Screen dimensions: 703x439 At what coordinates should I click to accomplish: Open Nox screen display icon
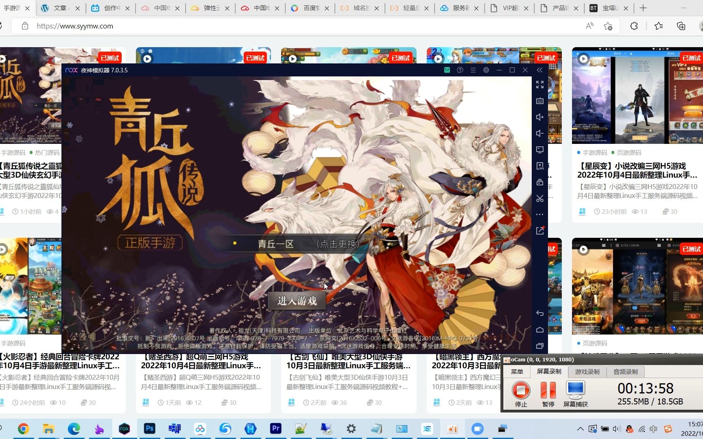(540, 150)
